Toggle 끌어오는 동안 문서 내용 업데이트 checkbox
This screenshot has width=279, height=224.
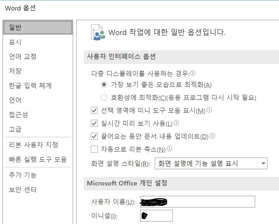94,136
